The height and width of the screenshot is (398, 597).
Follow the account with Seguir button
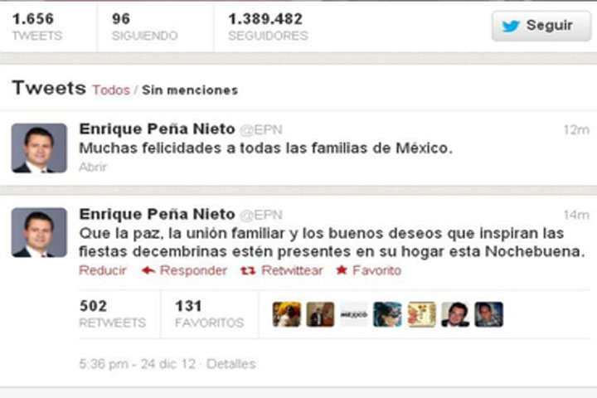click(x=541, y=26)
